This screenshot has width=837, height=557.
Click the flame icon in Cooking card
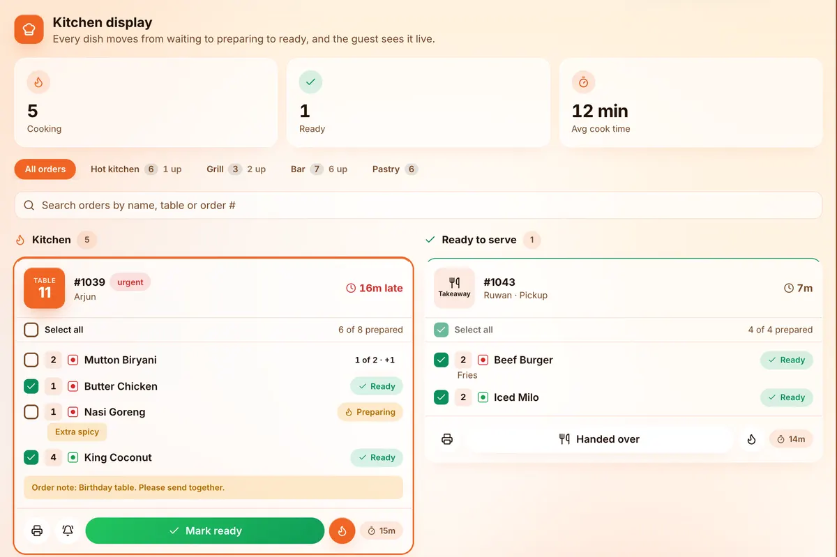(38, 82)
